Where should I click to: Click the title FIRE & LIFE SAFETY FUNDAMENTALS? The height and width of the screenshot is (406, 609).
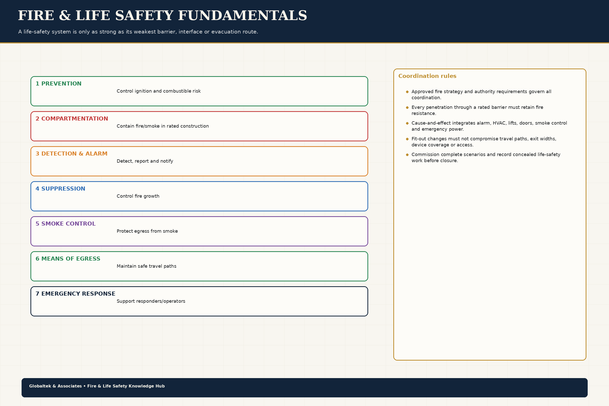[x=162, y=15]
